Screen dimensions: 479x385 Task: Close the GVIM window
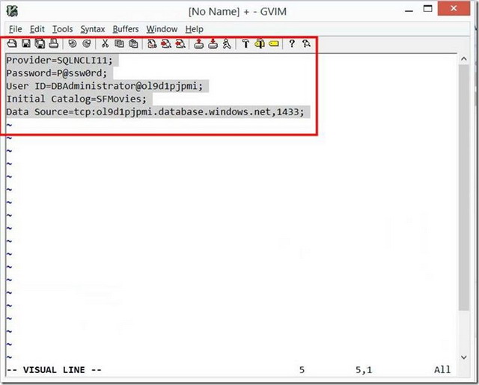click(x=454, y=8)
